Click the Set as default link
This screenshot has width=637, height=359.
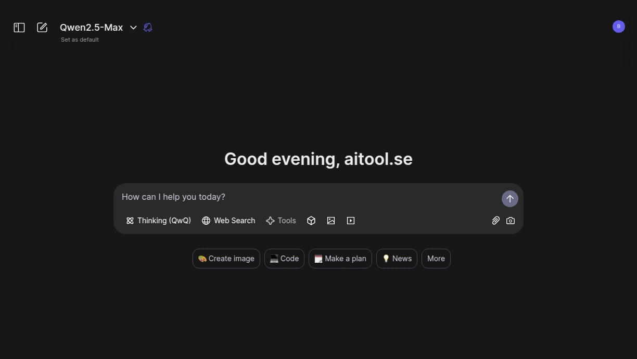[x=80, y=40]
